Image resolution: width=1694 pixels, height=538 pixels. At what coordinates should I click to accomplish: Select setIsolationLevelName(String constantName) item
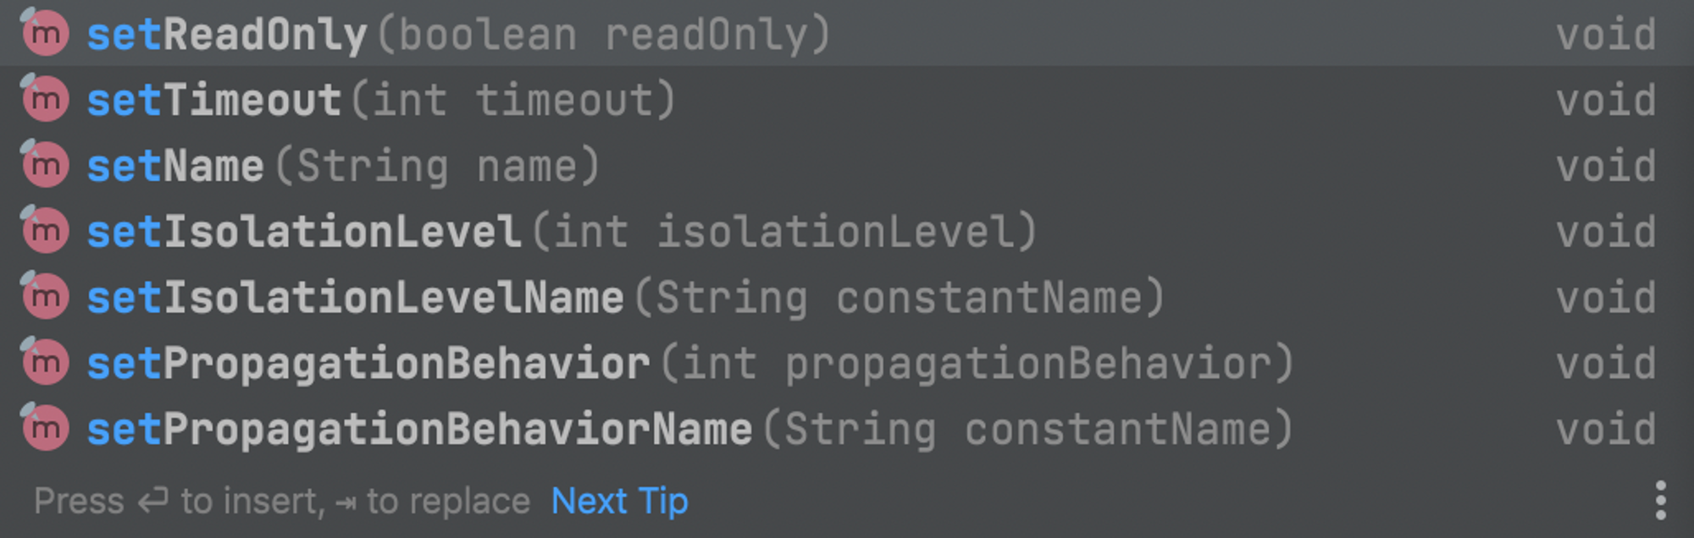coord(847,298)
